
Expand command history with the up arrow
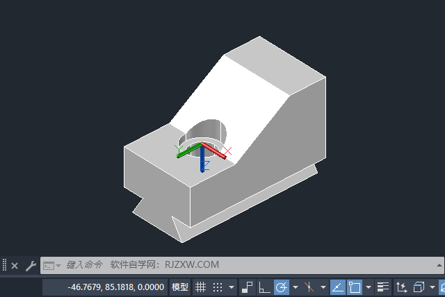pos(439,265)
